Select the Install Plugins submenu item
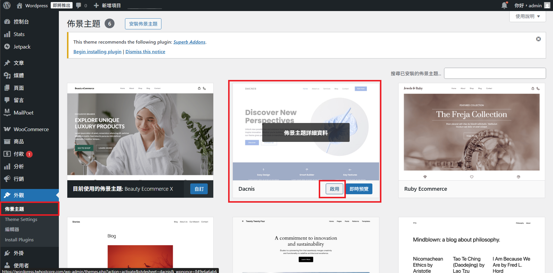The image size is (553, 273). click(19, 240)
